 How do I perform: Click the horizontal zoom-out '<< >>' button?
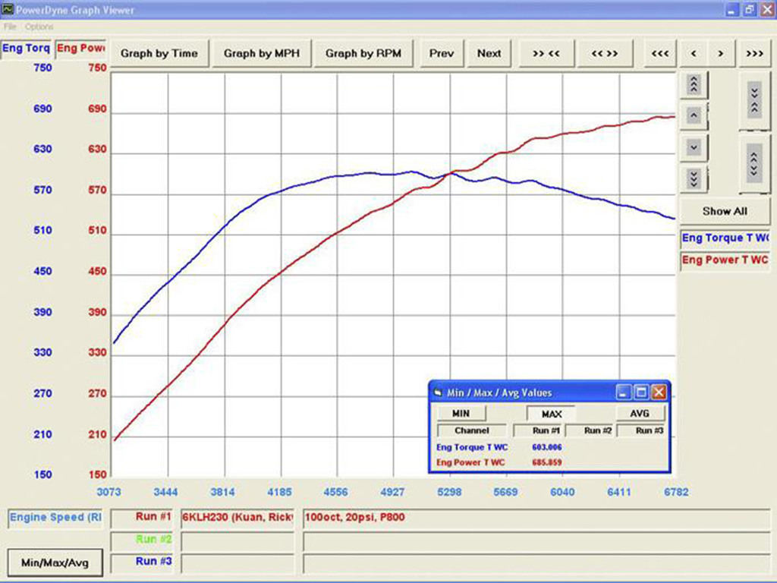[x=604, y=53]
